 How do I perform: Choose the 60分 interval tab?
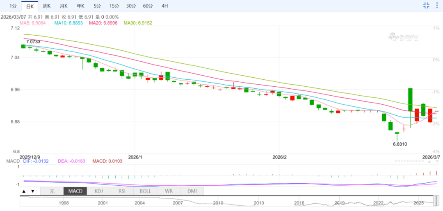[148, 6]
